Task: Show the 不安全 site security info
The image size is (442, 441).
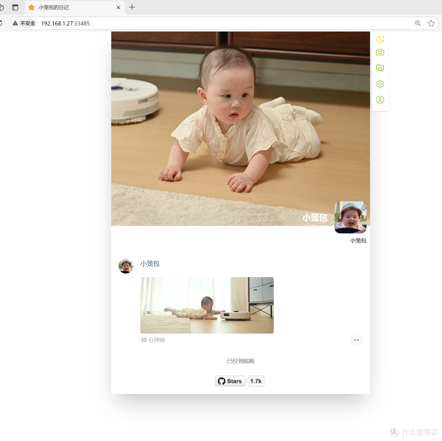Action: [24, 23]
